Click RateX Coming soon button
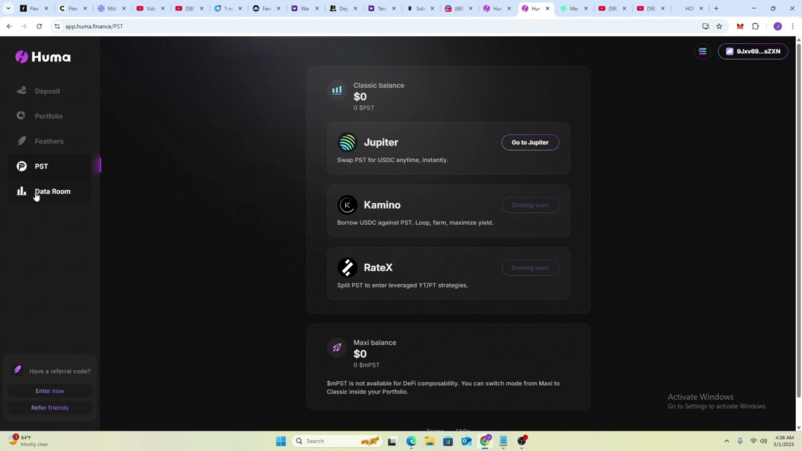 [x=530, y=267]
